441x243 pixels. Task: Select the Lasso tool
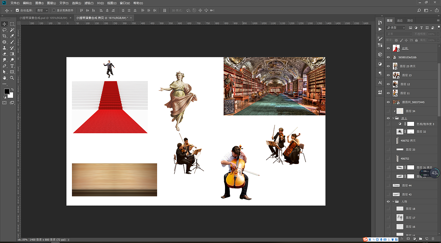[4, 30]
